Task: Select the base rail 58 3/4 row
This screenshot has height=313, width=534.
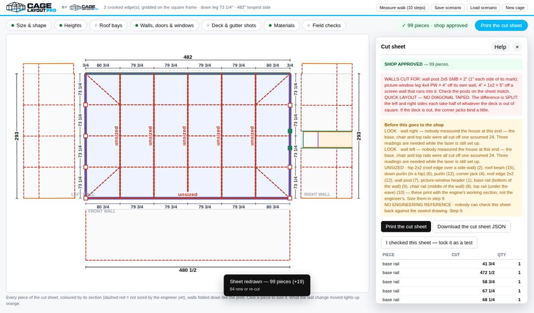Action: coord(451,281)
